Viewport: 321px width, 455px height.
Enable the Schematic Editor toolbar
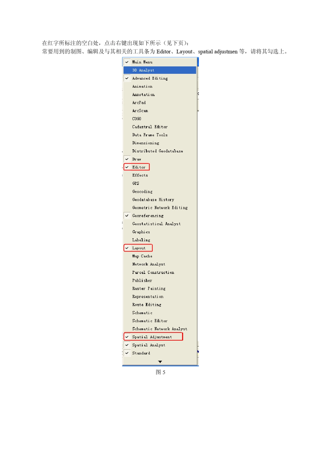pyautogui.click(x=160, y=321)
